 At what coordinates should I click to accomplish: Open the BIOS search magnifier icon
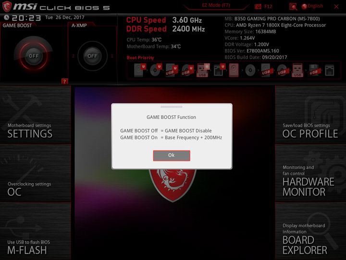(x=293, y=7)
